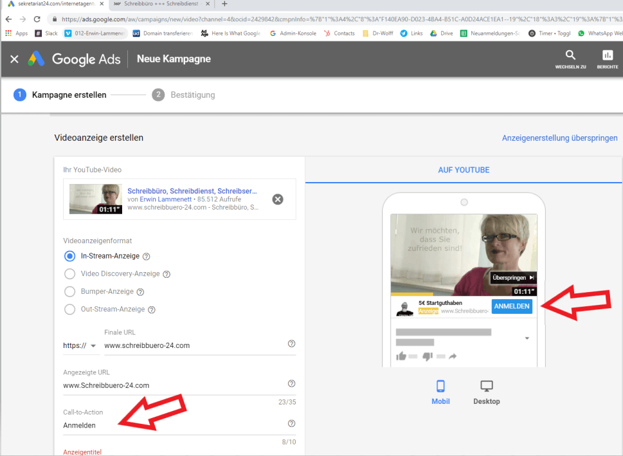This screenshot has width=623, height=456.
Task: Click the browser forward arrow
Action: pos(23,19)
